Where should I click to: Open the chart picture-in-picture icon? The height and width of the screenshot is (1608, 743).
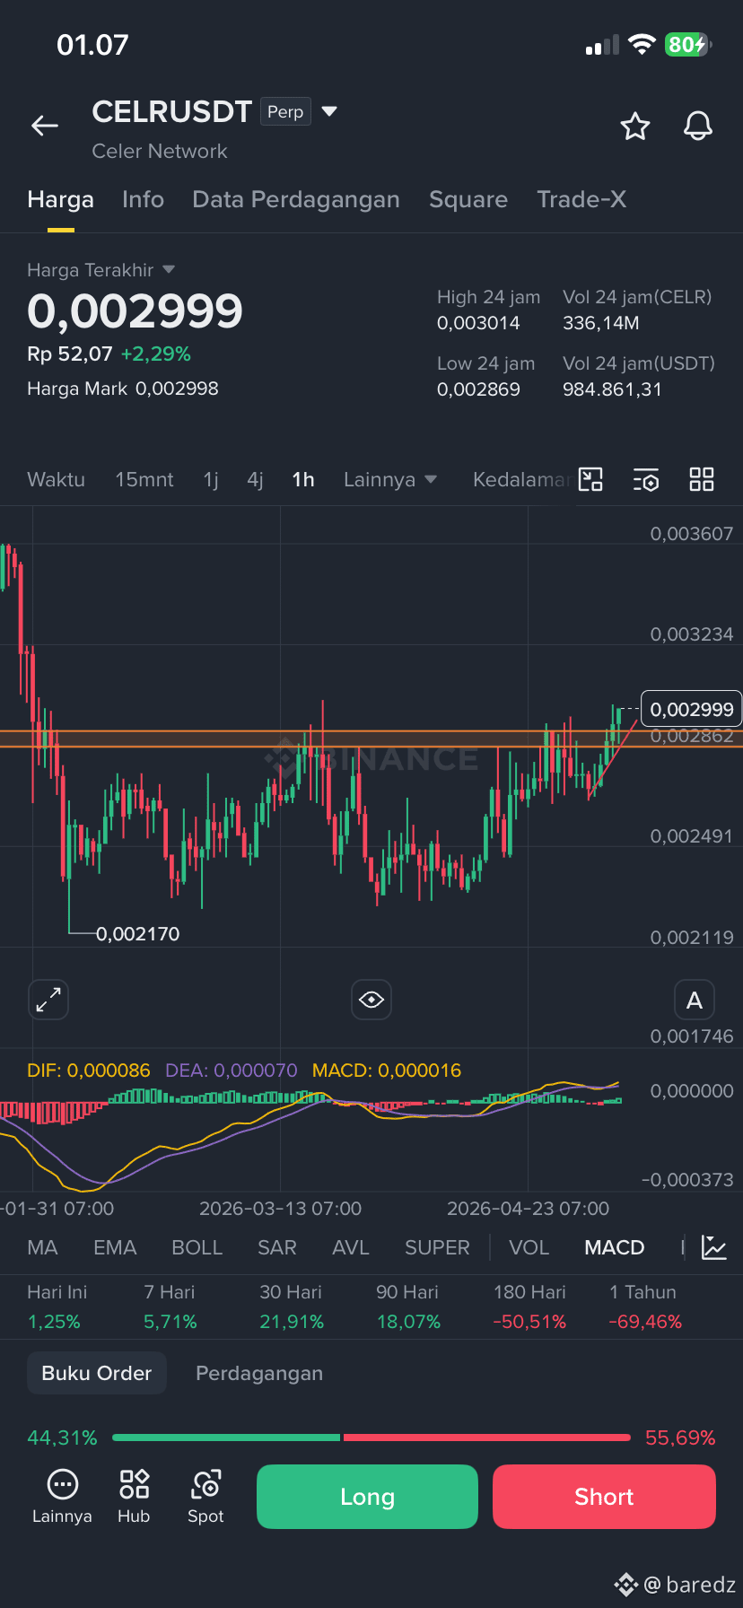click(590, 480)
